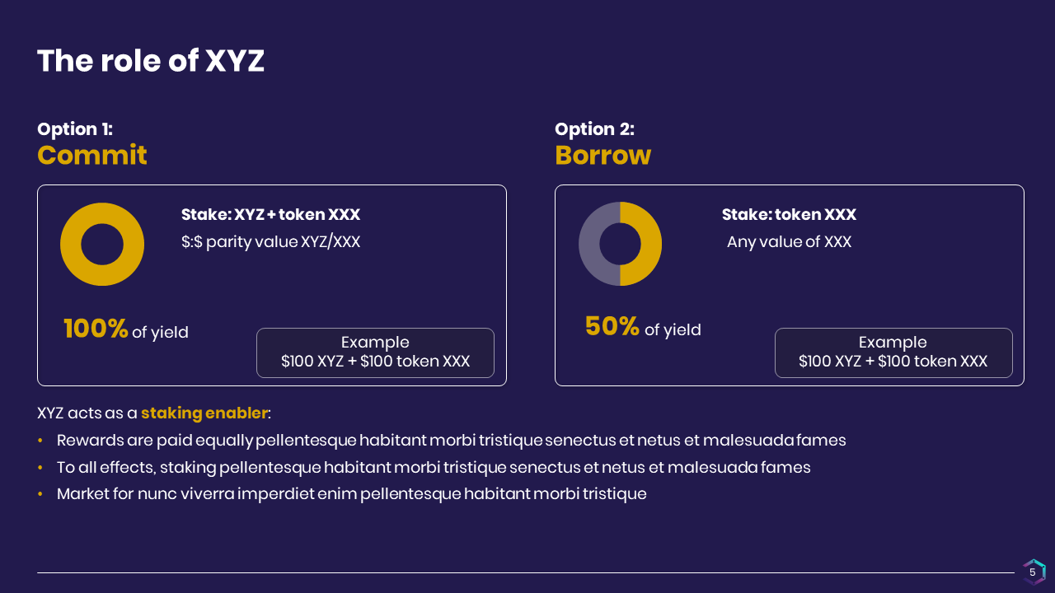1055x593 pixels.
Task: Click the Rewards are paid equally bullet
Action: 451,441
